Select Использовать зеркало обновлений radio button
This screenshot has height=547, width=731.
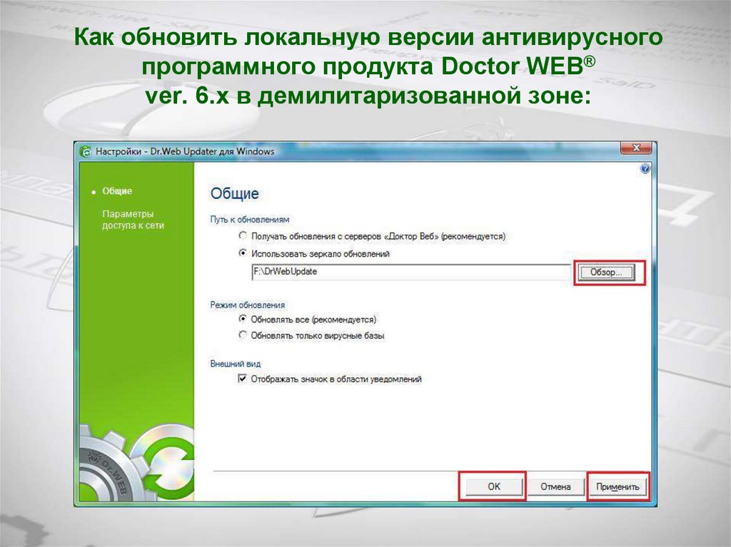[x=243, y=253]
